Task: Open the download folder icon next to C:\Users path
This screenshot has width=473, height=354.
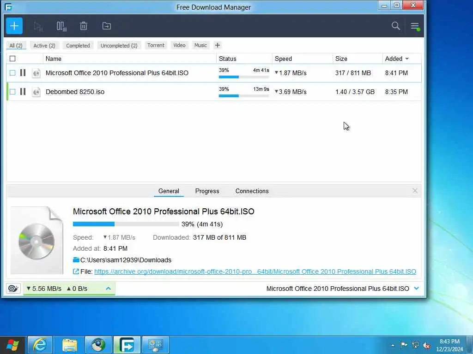Action: (76, 260)
